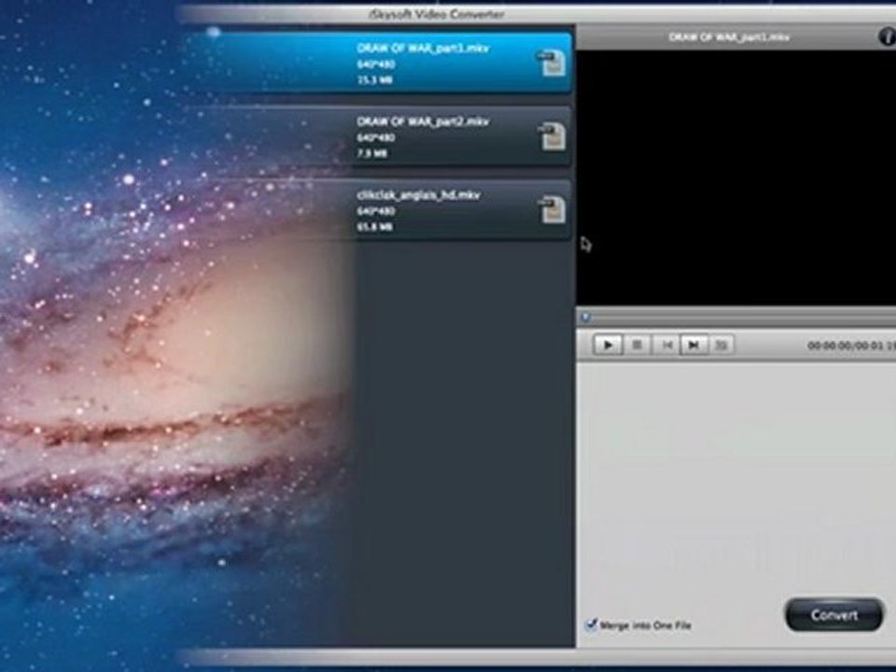Click the preview seek slider handle
This screenshot has height=672, width=896.
coord(586,317)
